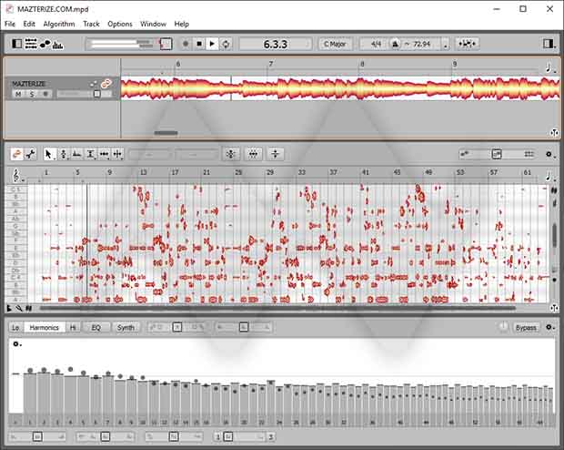Select the Formant tool
This screenshot has height=450, width=564.
point(76,154)
